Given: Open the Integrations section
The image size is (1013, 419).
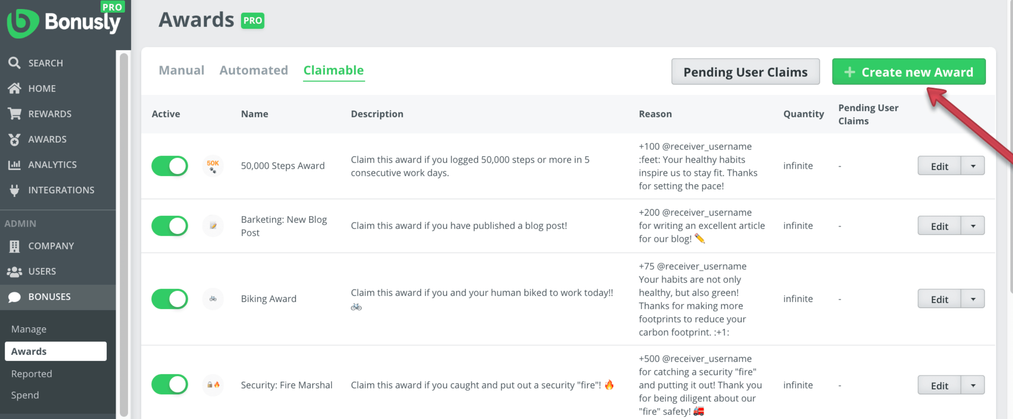Looking at the screenshot, I should tap(61, 191).
